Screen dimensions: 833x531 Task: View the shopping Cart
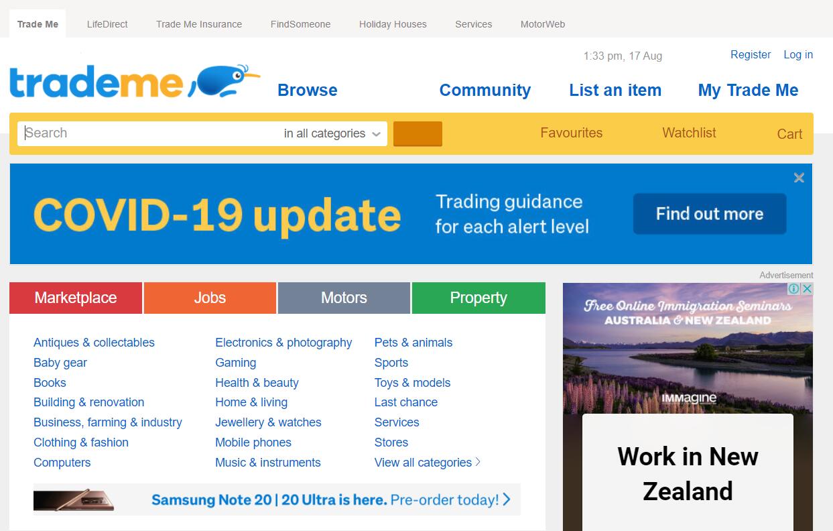click(789, 134)
